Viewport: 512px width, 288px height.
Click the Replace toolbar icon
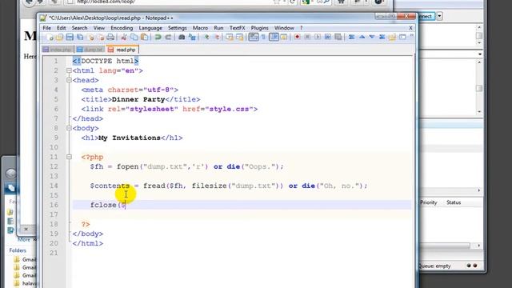[x=192, y=38]
